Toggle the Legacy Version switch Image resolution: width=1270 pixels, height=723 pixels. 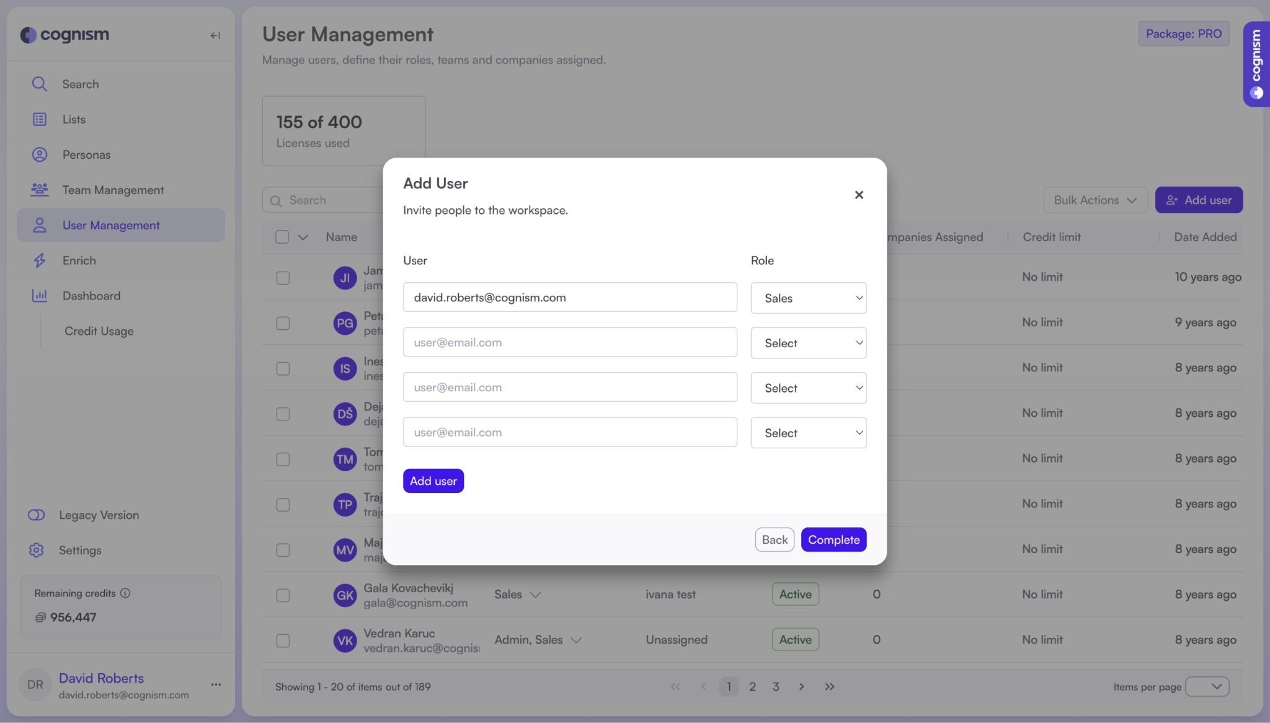coord(37,515)
